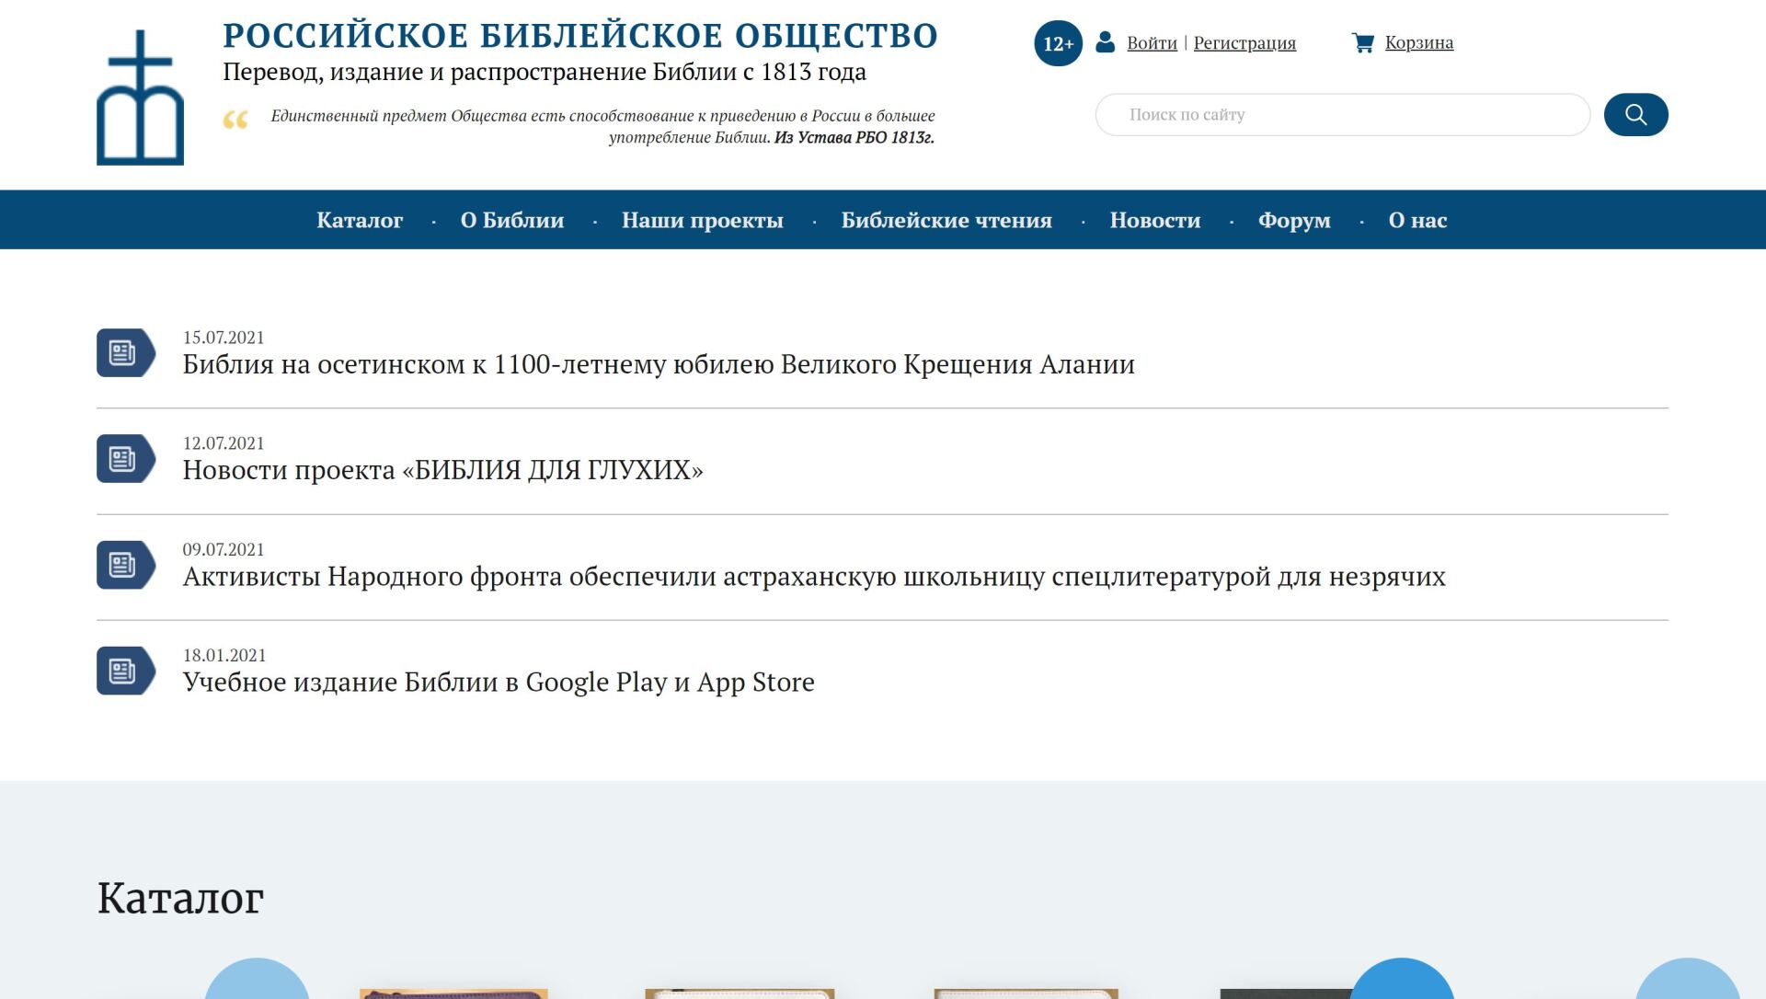
Task: Open the О Библии menu item
Action: point(512,220)
